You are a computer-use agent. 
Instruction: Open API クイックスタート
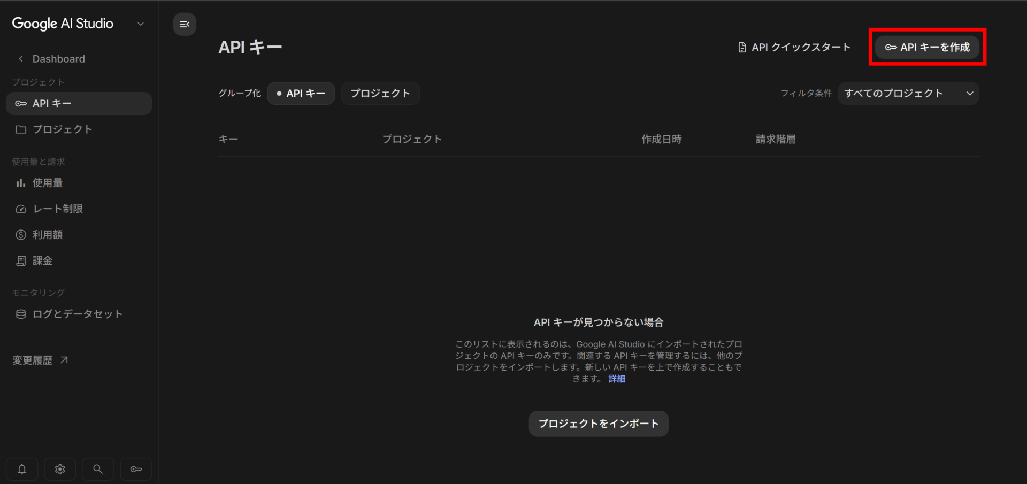[794, 47]
